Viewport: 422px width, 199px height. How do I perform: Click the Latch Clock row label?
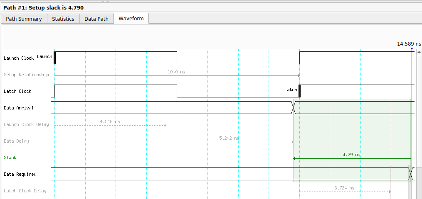(x=17, y=91)
